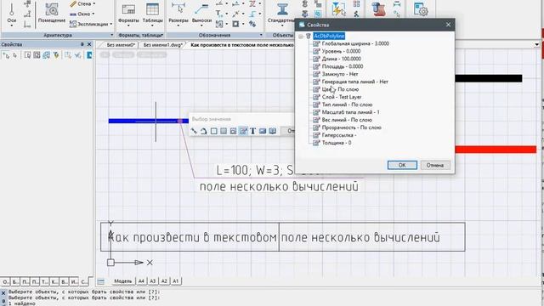This screenshot has height=306, width=544.
Task: Select Слой - Test Layer property
Action: pyautogui.click(x=342, y=97)
